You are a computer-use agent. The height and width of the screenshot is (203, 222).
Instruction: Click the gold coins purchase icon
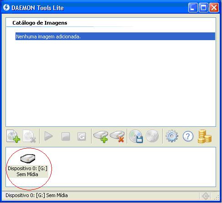point(205,136)
